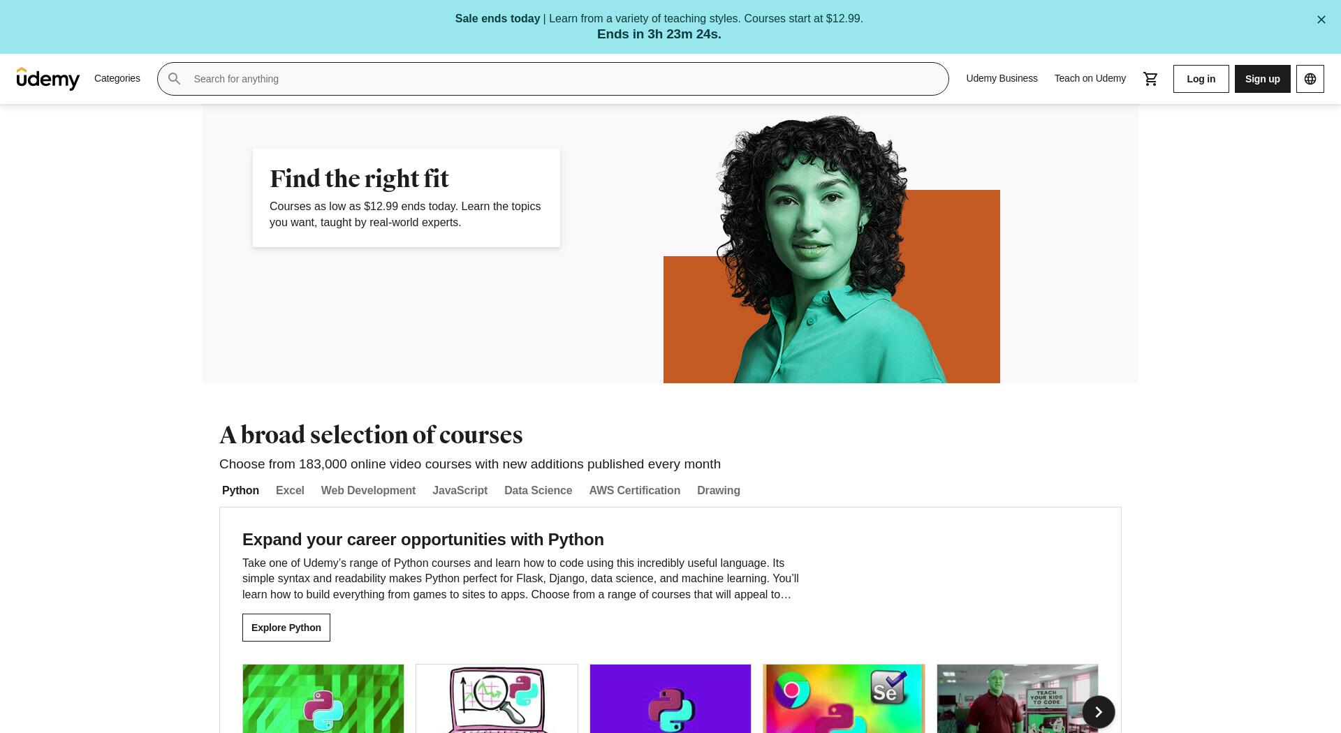Open the Udemy Business link

coord(1002,78)
